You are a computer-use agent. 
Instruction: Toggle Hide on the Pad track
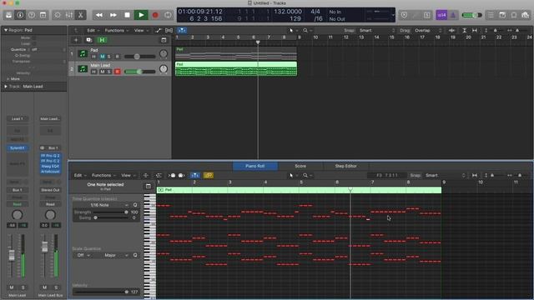(x=94, y=57)
